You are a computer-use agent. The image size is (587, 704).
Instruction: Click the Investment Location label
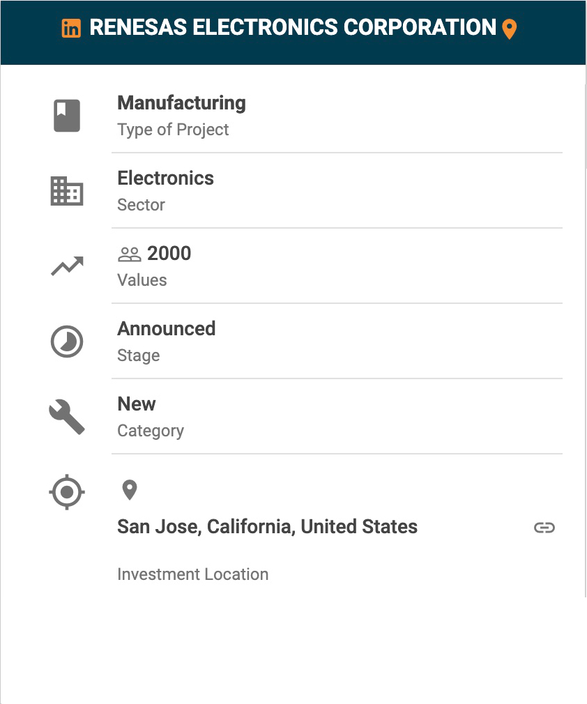(192, 574)
